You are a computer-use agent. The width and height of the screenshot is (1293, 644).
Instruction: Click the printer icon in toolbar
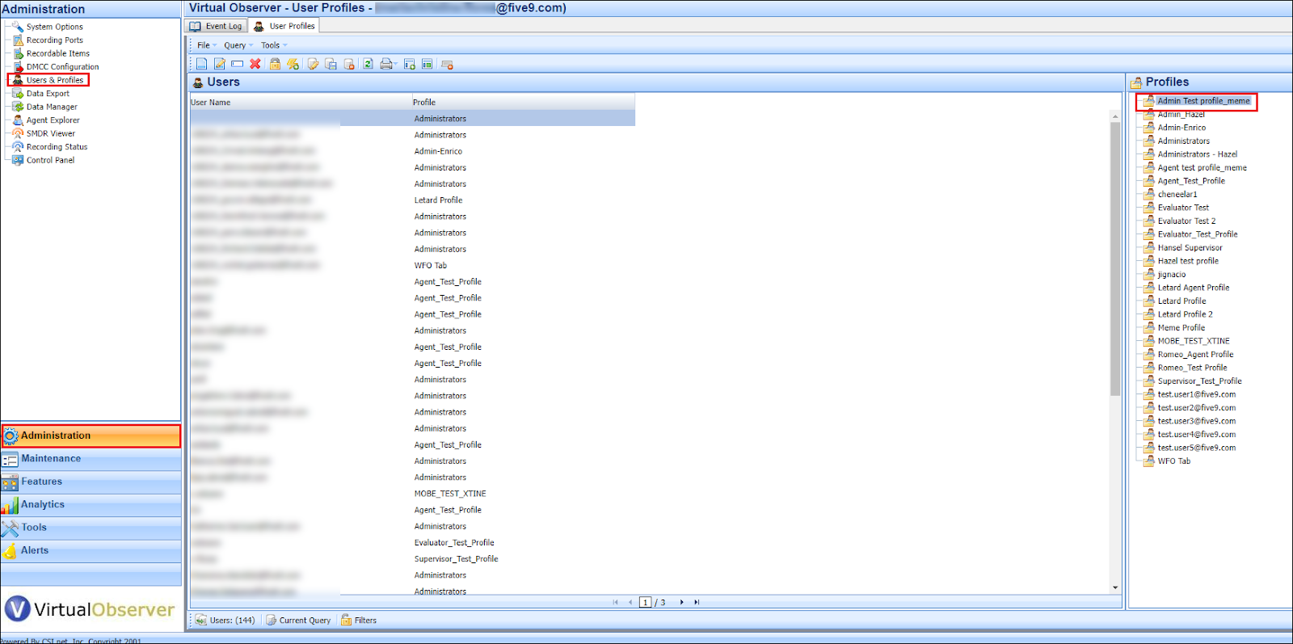click(386, 64)
